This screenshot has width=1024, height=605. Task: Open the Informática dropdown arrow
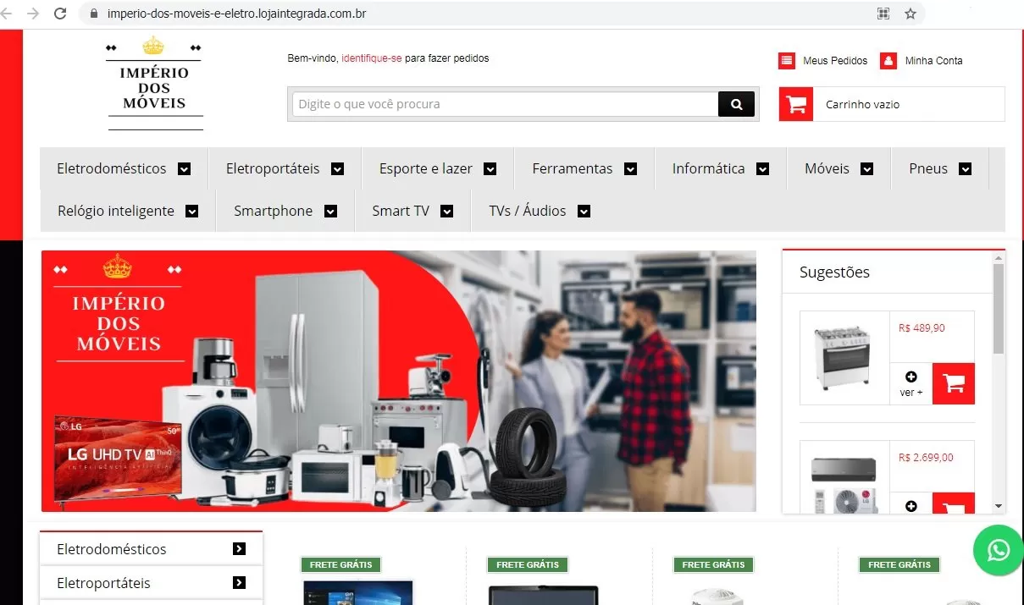tap(763, 169)
